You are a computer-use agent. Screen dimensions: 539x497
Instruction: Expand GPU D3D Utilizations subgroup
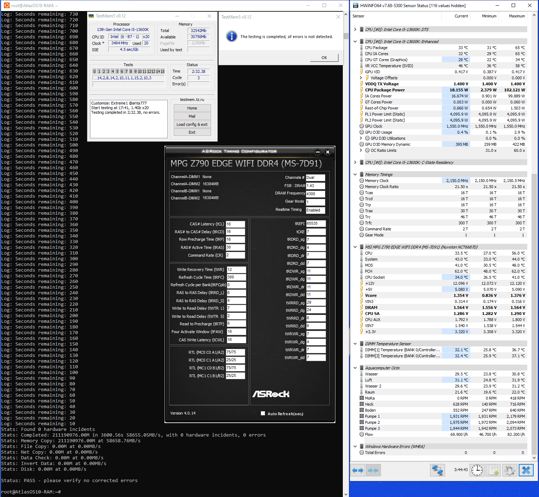pos(361,138)
